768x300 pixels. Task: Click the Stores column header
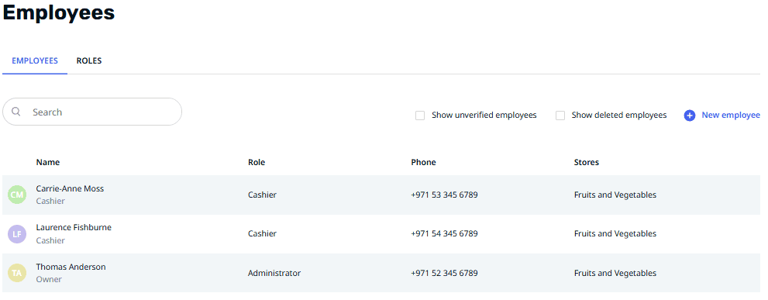(587, 162)
